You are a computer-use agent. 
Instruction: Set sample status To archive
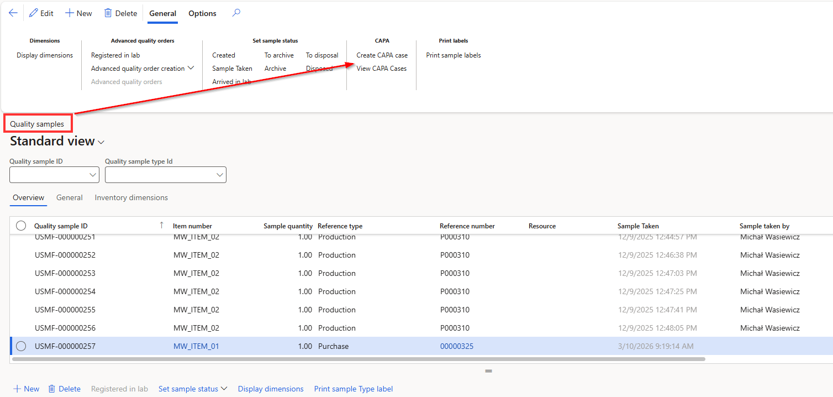point(279,55)
